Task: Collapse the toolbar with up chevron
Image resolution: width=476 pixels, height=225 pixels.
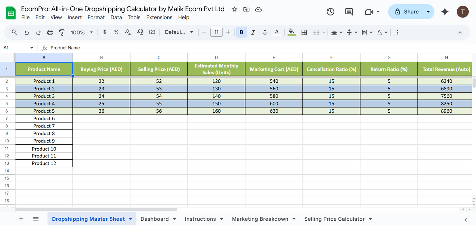Action: [x=460, y=32]
